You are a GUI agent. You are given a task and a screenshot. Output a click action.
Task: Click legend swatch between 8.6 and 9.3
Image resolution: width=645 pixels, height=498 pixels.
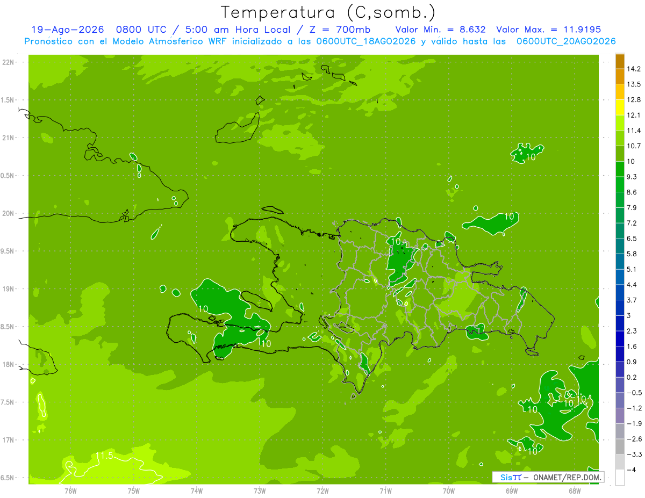pos(620,184)
